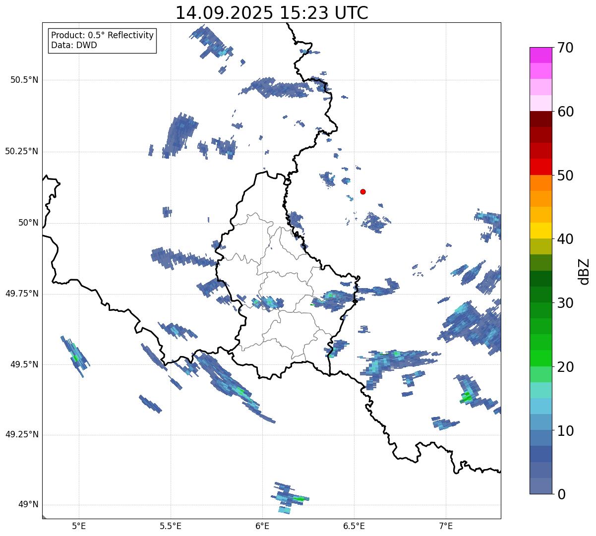Pick the bright green colorbar segment at 20
This screenshot has width=596, height=536.
pyautogui.click(x=541, y=358)
